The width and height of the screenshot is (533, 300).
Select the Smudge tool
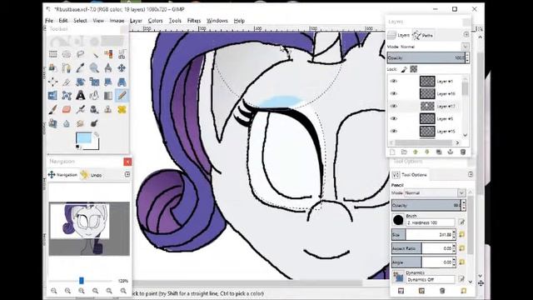point(80,123)
